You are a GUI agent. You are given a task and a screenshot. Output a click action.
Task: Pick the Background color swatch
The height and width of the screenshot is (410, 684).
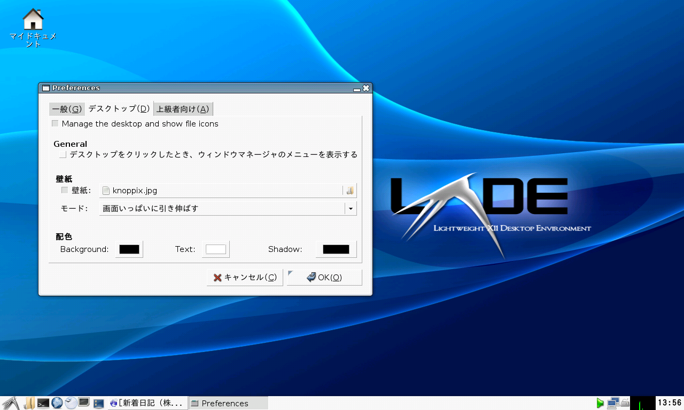pos(129,249)
